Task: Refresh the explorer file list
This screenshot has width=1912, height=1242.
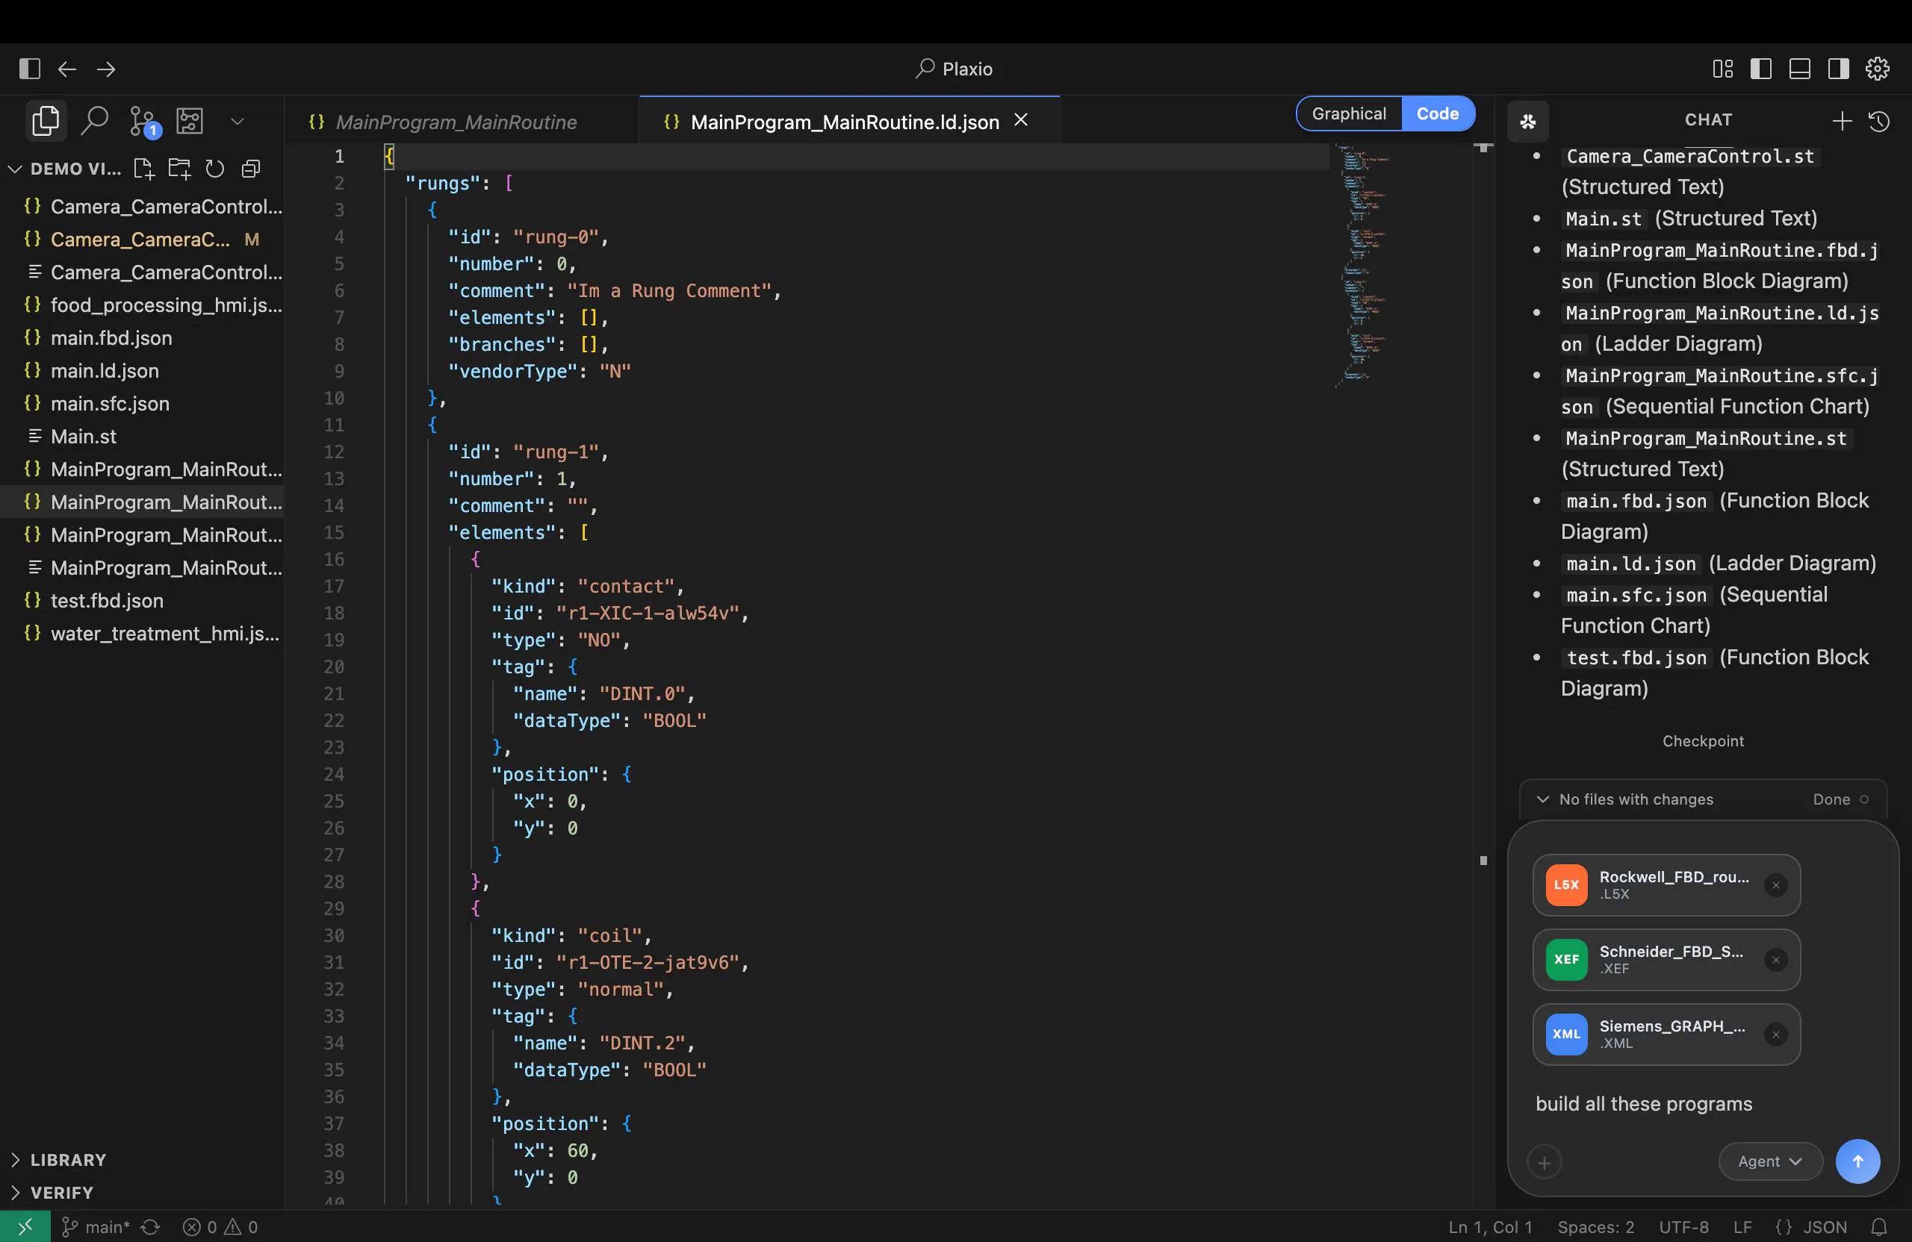Action: [214, 169]
